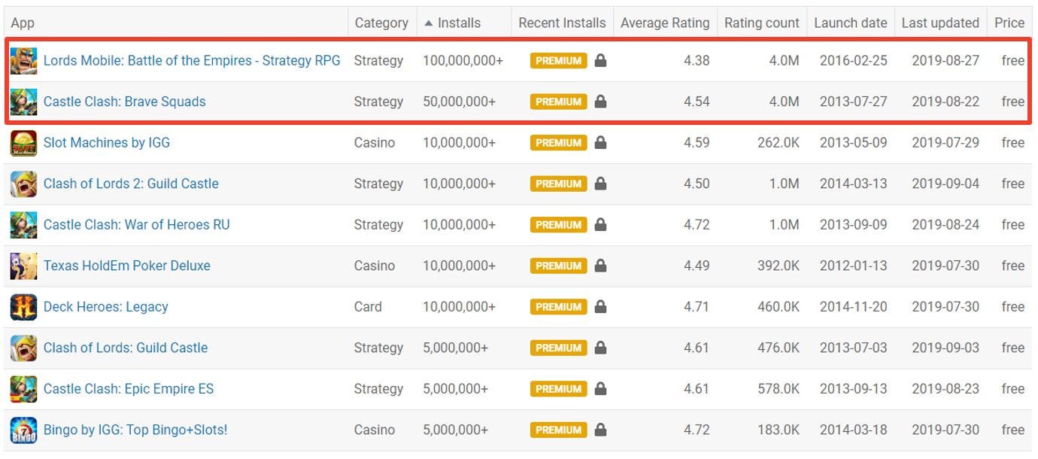
Task: Click the 2016-02-25 launch date cell
Action: pos(854,60)
